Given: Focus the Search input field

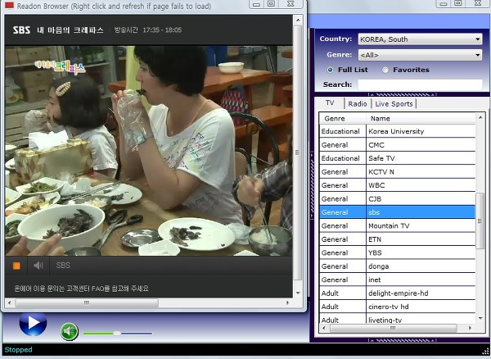Looking at the screenshot, I should click(x=420, y=84).
